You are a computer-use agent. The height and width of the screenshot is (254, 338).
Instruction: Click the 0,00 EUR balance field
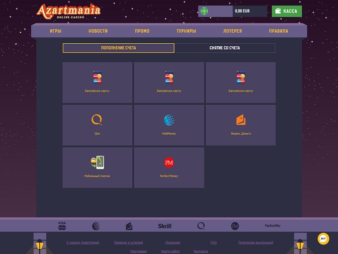(250, 11)
